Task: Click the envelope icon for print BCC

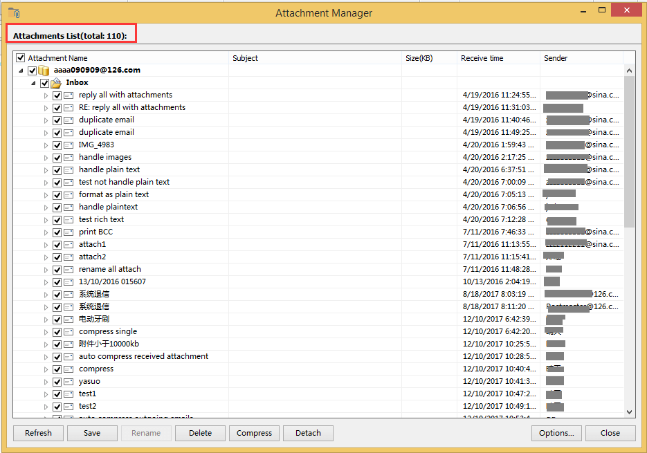Action: point(69,232)
